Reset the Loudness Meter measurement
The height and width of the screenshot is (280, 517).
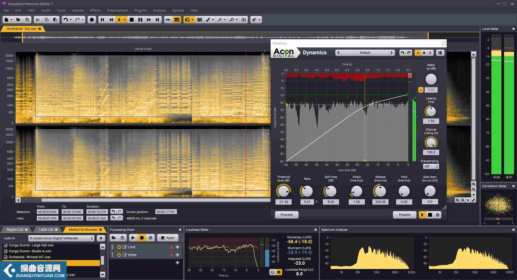pyautogui.click(x=273, y=272)
